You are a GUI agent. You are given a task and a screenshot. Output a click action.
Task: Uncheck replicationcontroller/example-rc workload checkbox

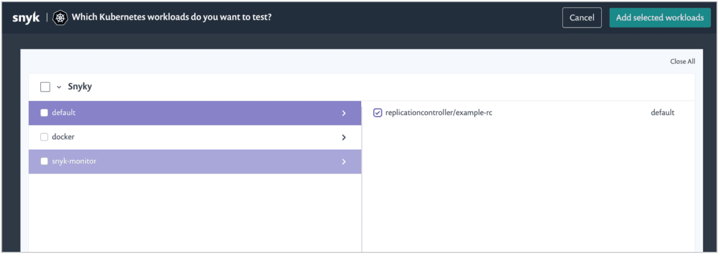tap(377, 112)
